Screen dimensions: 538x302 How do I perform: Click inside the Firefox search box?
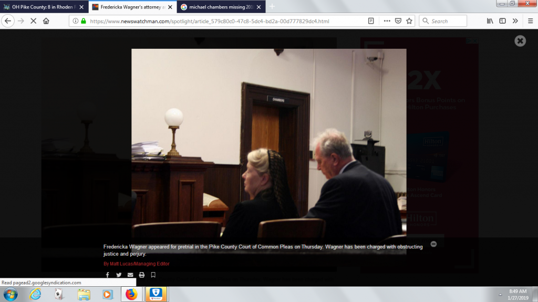[447, 21]
